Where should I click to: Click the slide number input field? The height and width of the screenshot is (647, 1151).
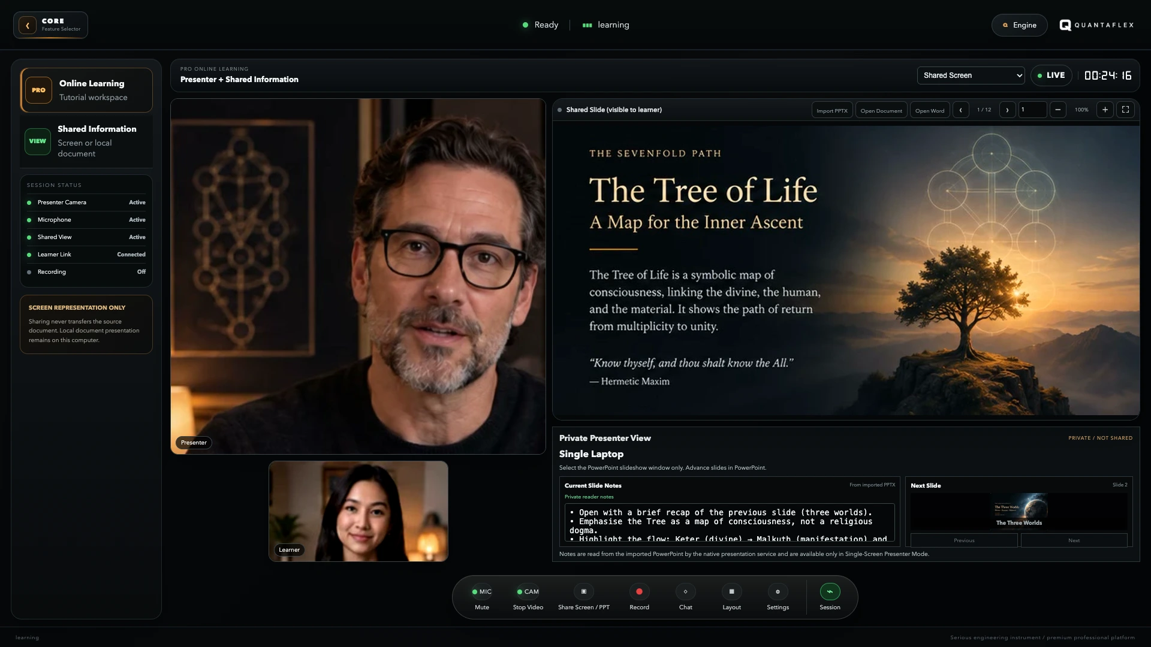coord(1032,110)
